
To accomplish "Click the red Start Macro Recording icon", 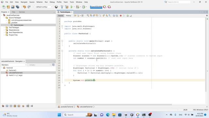I will pos(121,16).
